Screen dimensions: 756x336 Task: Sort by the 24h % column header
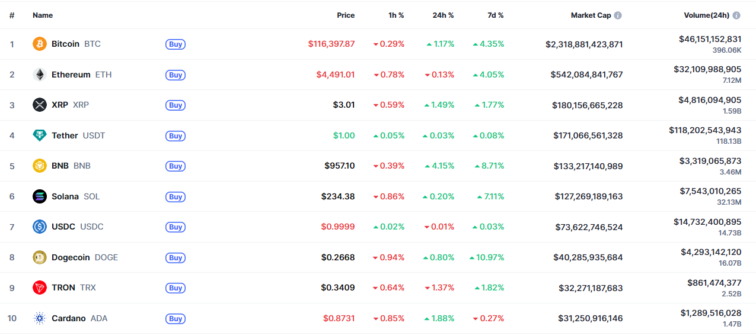pyautogui.click(x=443, y=15)
